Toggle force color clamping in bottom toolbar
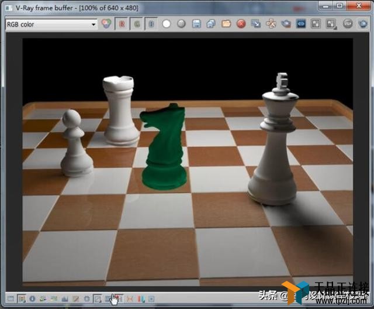This screenshot has width=374, height=309. pyautogui.click(x=22, y=298)
